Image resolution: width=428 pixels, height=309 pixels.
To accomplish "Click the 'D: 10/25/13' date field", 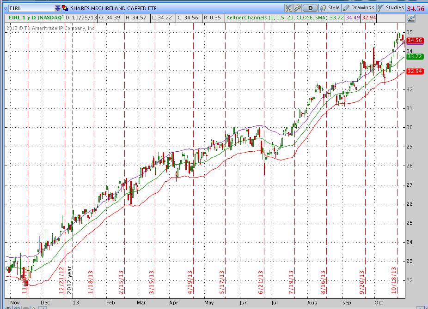I will pyautogui.click(x=81, y=18).
